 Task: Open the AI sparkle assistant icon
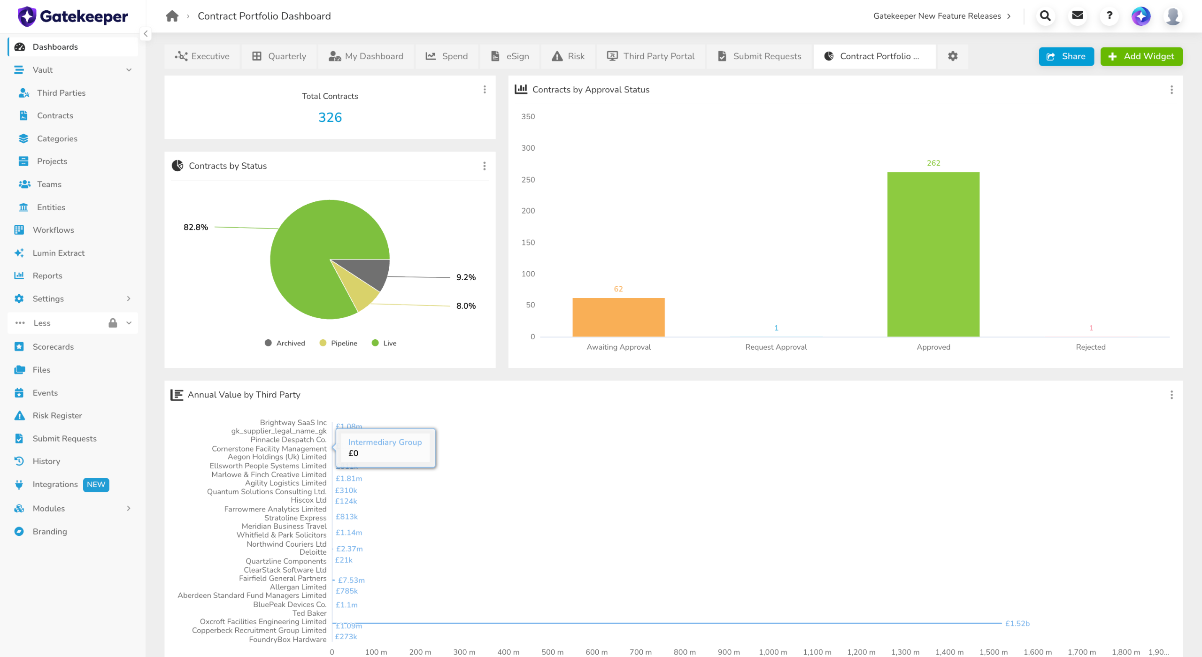point(1141,16)
